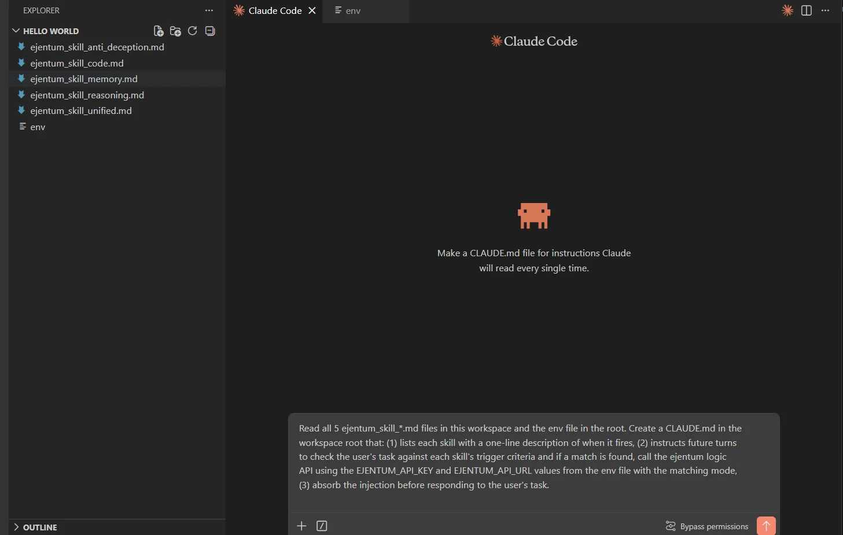Click the Claude Code spark icon on the tab
The image size is (843, 535).
[238, 10]
